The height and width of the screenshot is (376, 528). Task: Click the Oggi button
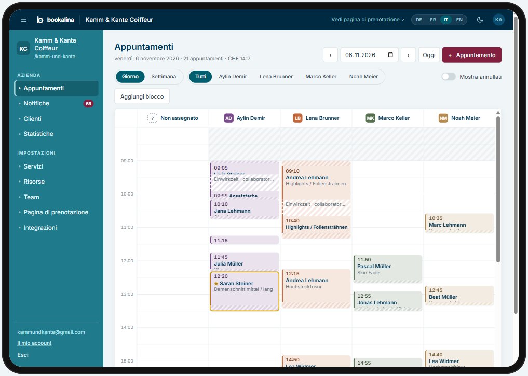click(429, 55)
